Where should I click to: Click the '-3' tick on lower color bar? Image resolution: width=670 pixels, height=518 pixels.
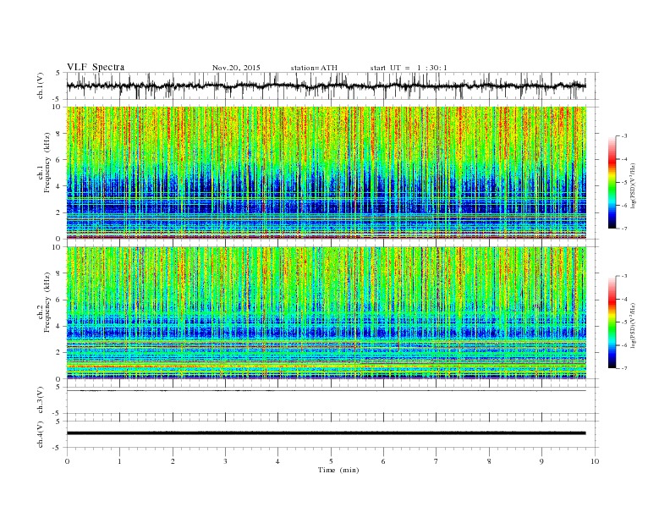(x=623, y=276)
